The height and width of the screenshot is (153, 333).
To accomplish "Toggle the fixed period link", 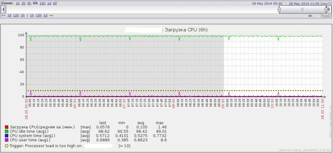I will tap(326, 16).
